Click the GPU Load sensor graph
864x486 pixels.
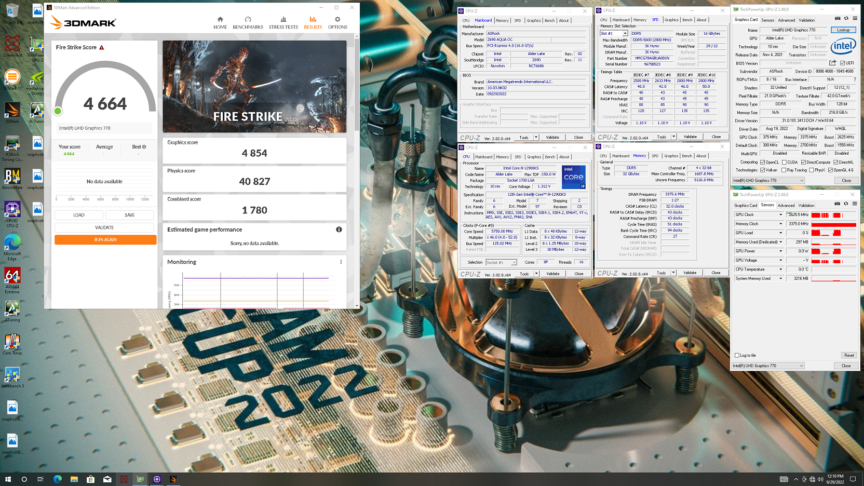pos(834,233)
